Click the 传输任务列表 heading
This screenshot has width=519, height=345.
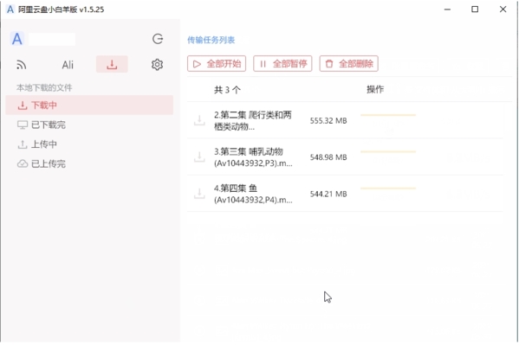pos(211,40)
